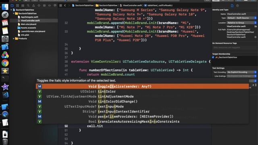The width and height of the screenshot is (258, 145).
Task: Open the Symbol navigator
Action: pos(23,5)
